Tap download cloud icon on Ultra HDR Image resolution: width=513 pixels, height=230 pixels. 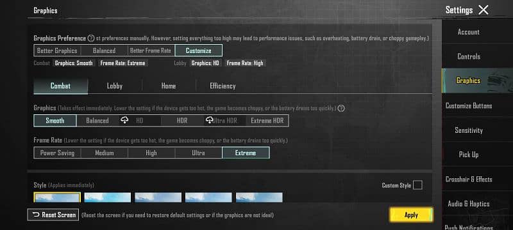tap(210, 120)
